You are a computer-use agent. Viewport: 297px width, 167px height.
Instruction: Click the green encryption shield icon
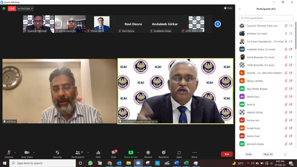[4, 9]
